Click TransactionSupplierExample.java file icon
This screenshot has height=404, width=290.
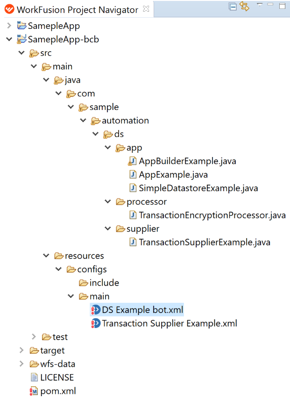click(133, 242)
